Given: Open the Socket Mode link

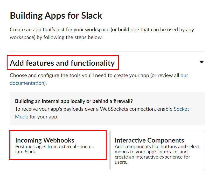Looking at the screenshot, I should tap(102, 113).
